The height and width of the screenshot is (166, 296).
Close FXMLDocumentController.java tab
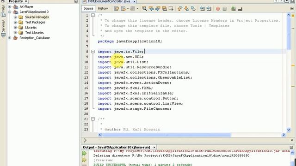134,1
